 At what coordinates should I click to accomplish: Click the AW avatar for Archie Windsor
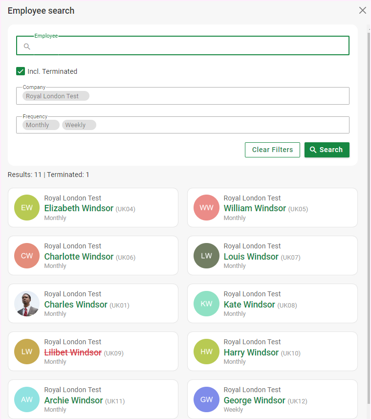point(27,399)
